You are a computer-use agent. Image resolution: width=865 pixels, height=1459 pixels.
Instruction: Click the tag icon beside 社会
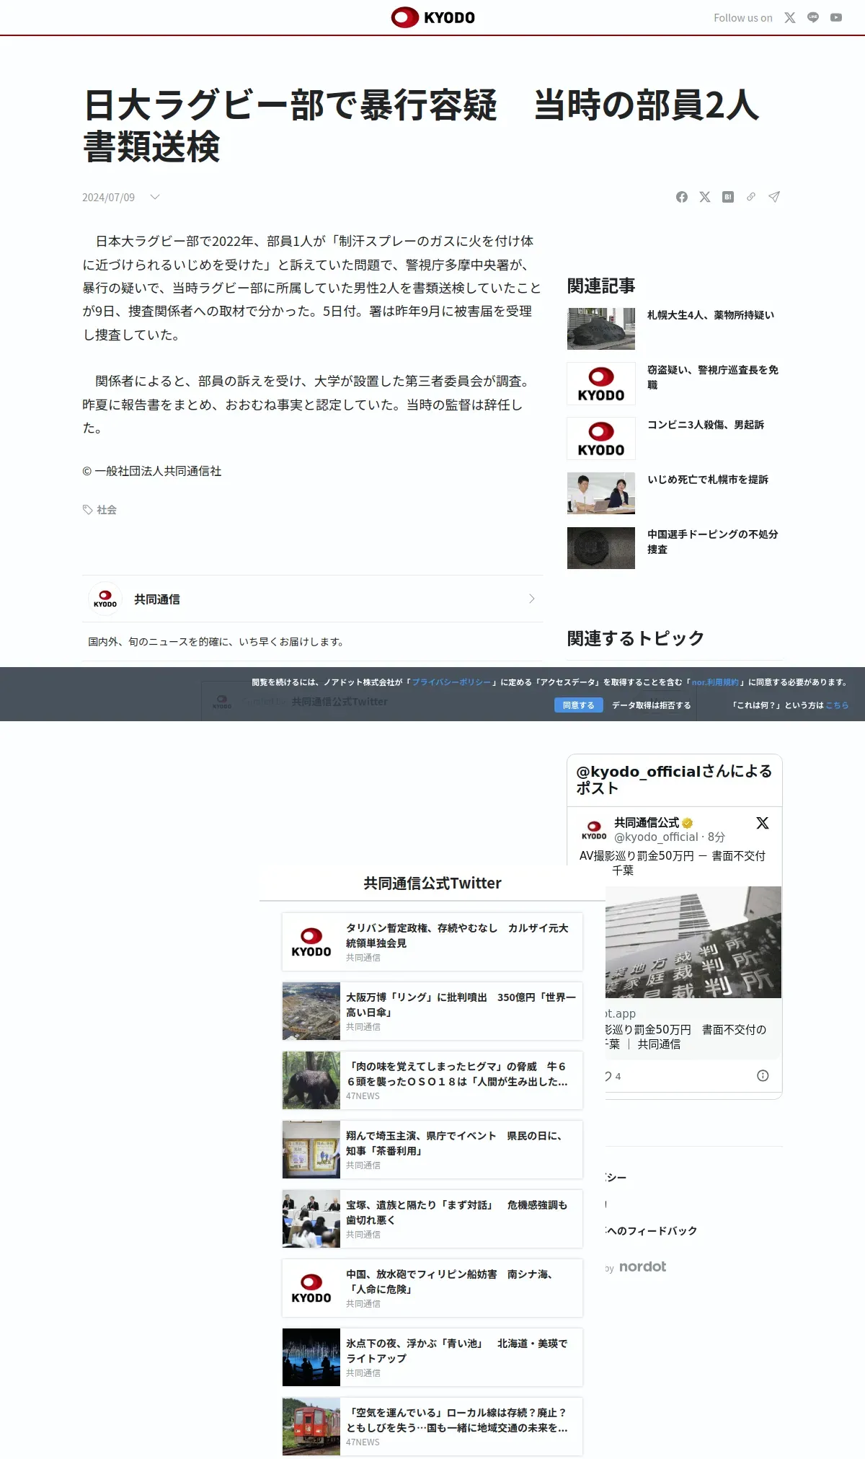click(87, 510)
